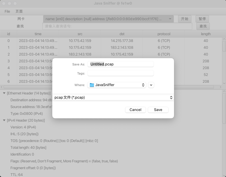Click the 查找 search button
Image resolution: width=226 pixels, height=177 pixels.
click(203, 26)
